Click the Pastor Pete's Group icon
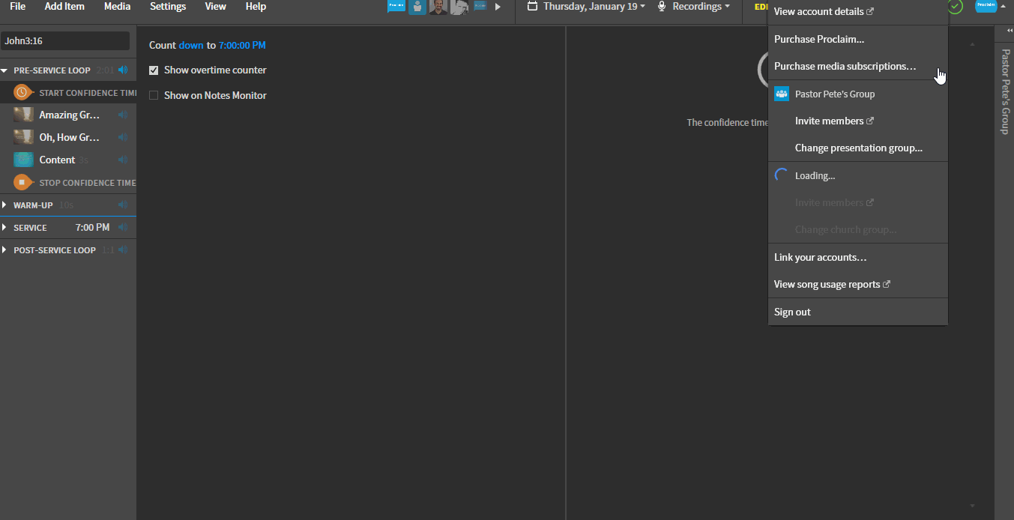This screenshot has width=1014, height=520. tap(782, 94)
